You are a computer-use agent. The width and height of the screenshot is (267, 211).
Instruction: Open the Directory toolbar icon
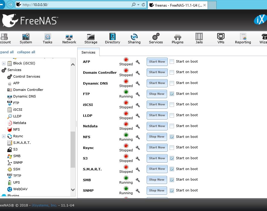(113, 39)
